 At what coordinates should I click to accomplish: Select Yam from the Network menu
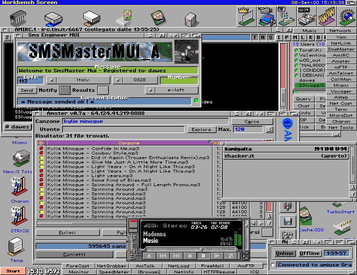341,37
